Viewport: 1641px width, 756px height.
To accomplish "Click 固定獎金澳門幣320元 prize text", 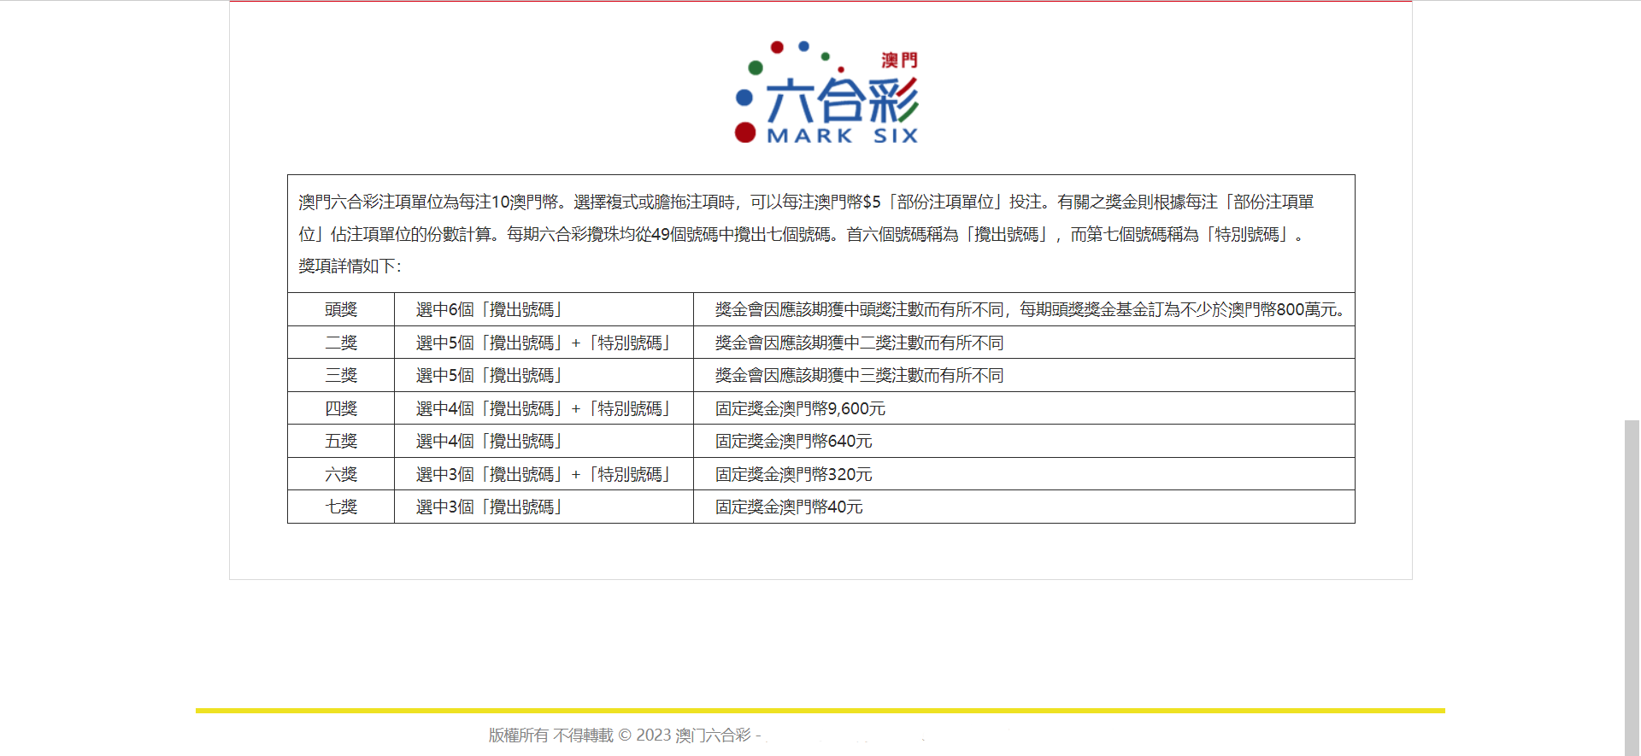I will (793, 474).
